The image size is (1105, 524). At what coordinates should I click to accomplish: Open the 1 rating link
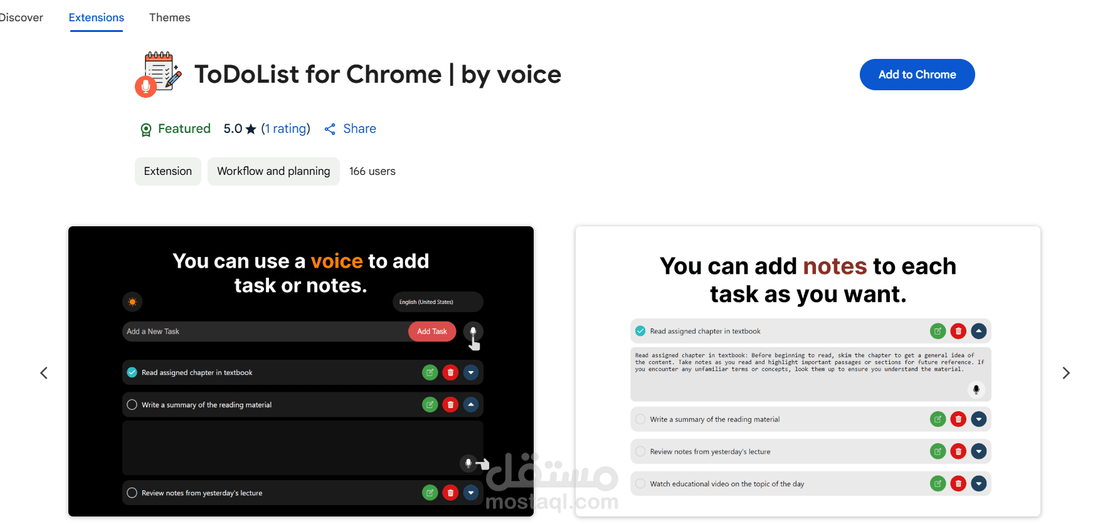click(286, 128)
